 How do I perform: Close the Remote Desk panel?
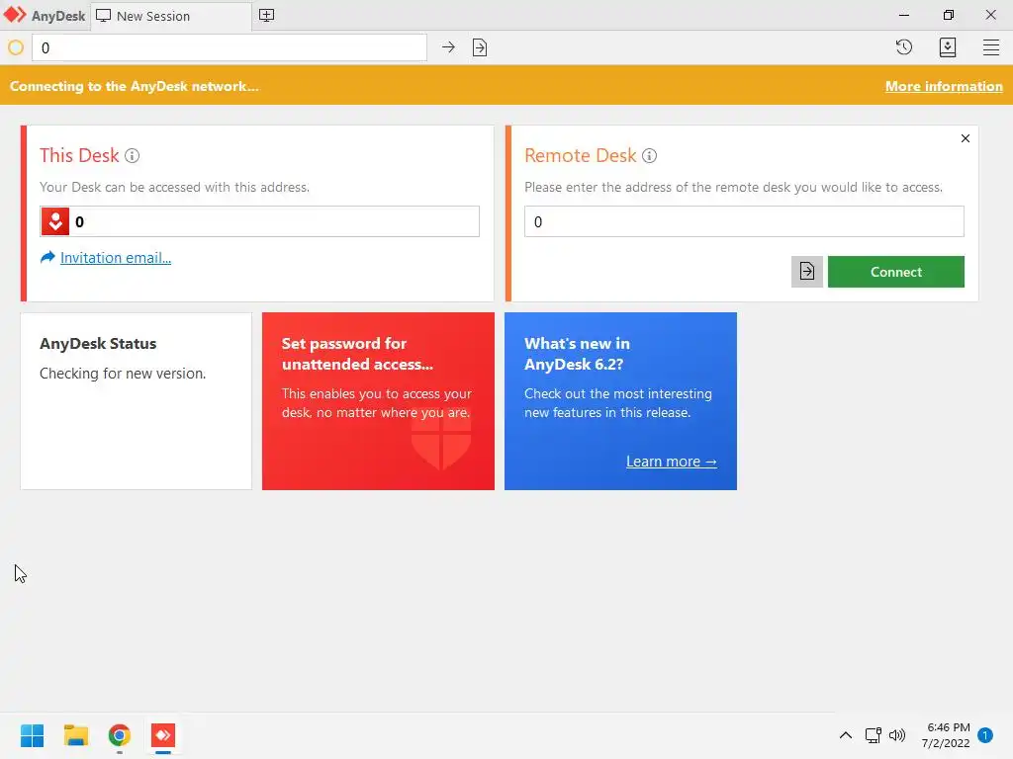point(966,138)
